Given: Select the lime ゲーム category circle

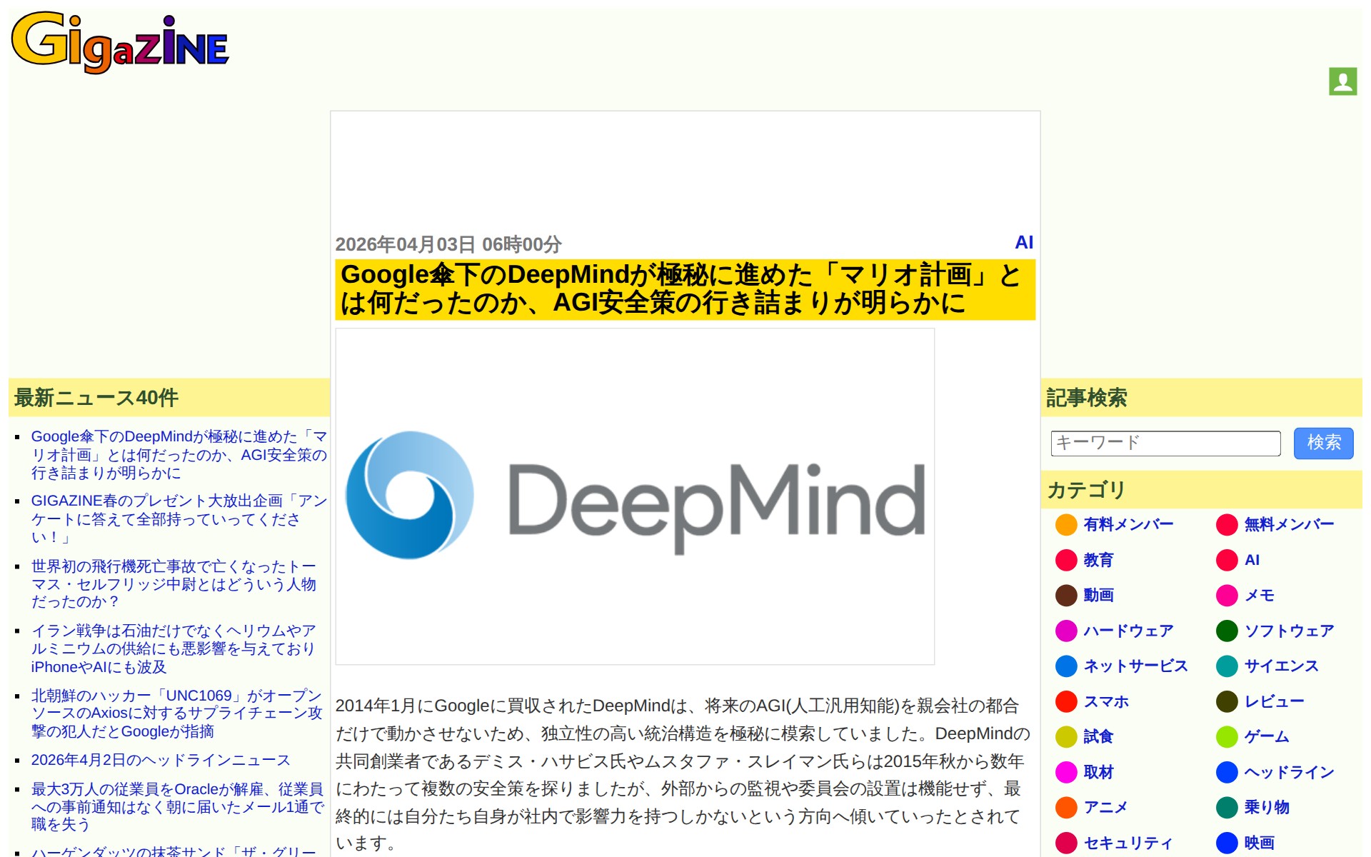Looking at the screenshot, I should [x=1227, y=737].
